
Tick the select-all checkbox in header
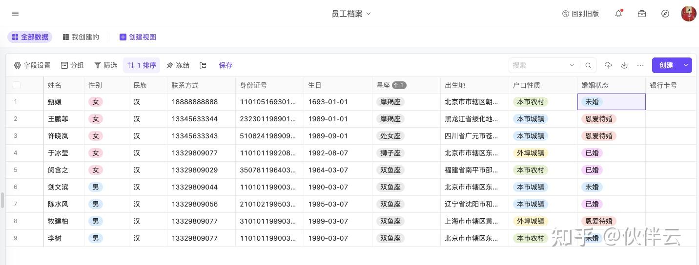coord(17,85)
